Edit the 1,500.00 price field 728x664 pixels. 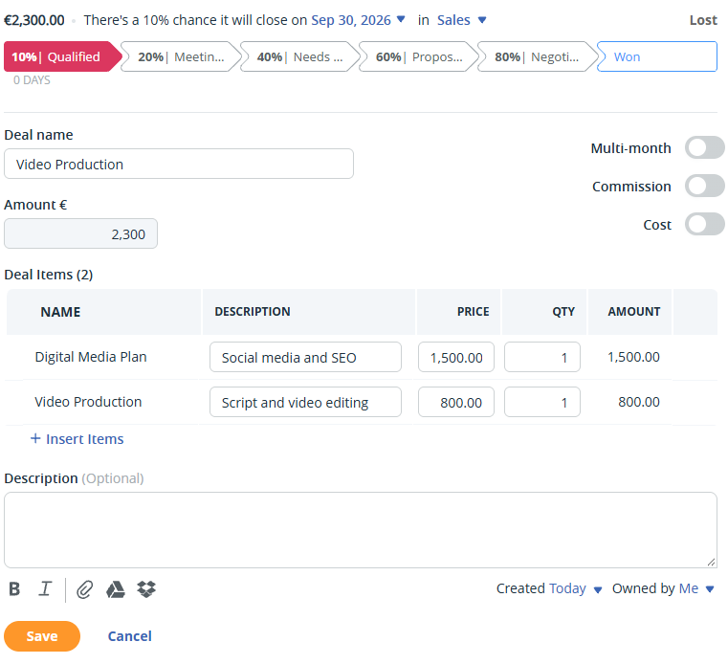point(456,357)
